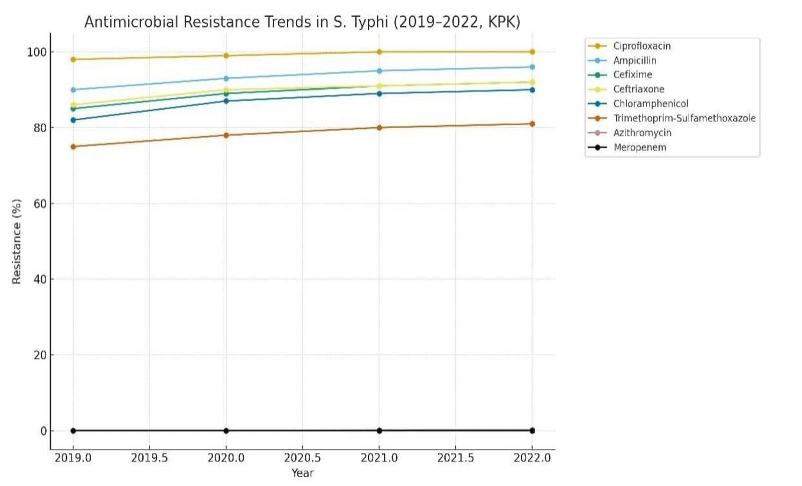The image size is (802, 486).
Task: Click Trimethoprim-Sulfamethoxazole data point at 2021
Action: click(x=379, y=127)
